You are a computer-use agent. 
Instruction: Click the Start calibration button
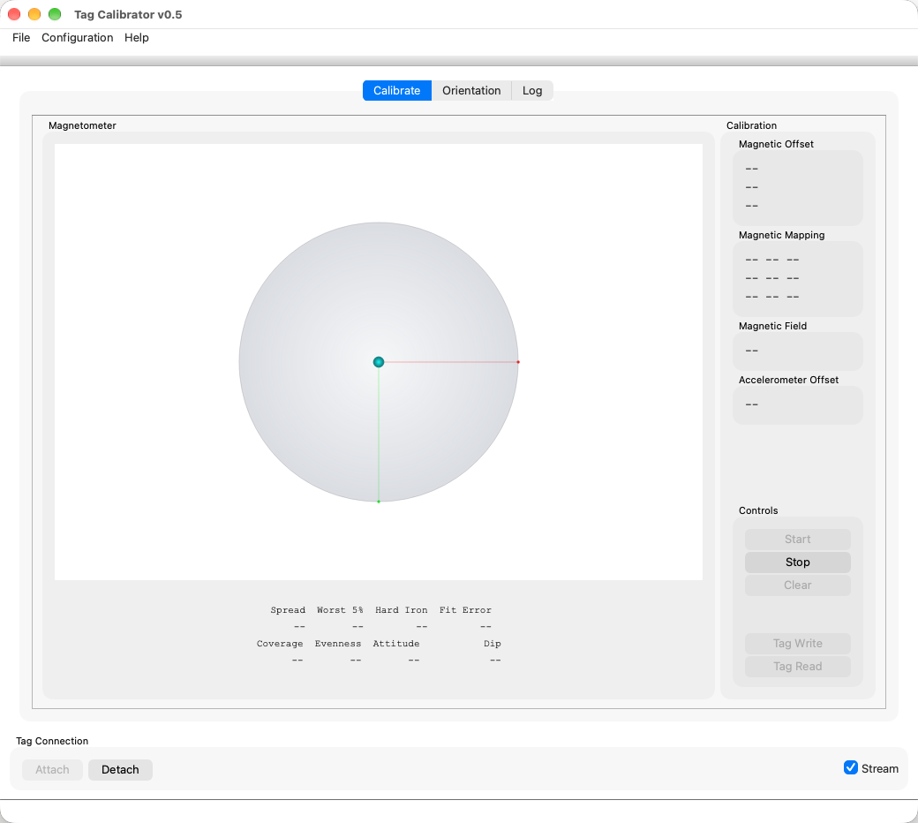(x=797, y=540)
